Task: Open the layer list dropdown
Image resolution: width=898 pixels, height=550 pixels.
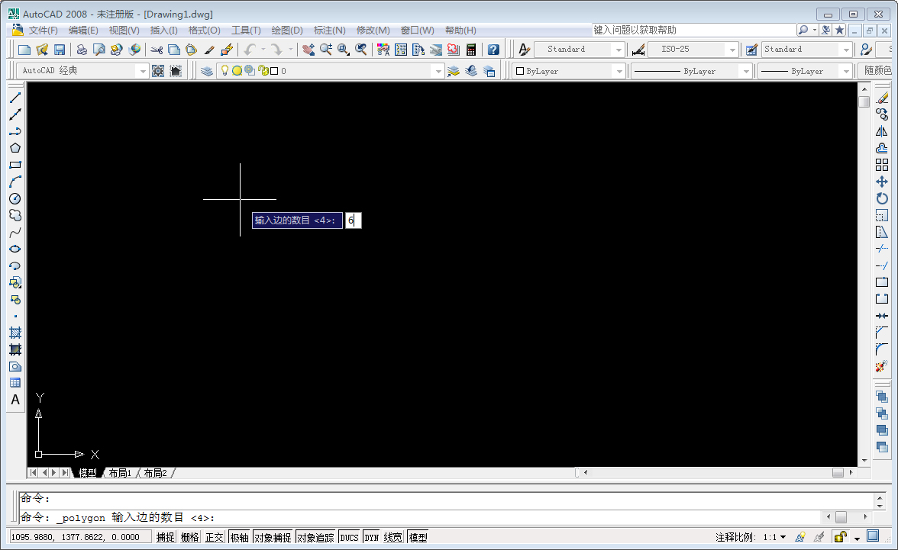Action: 438,71
